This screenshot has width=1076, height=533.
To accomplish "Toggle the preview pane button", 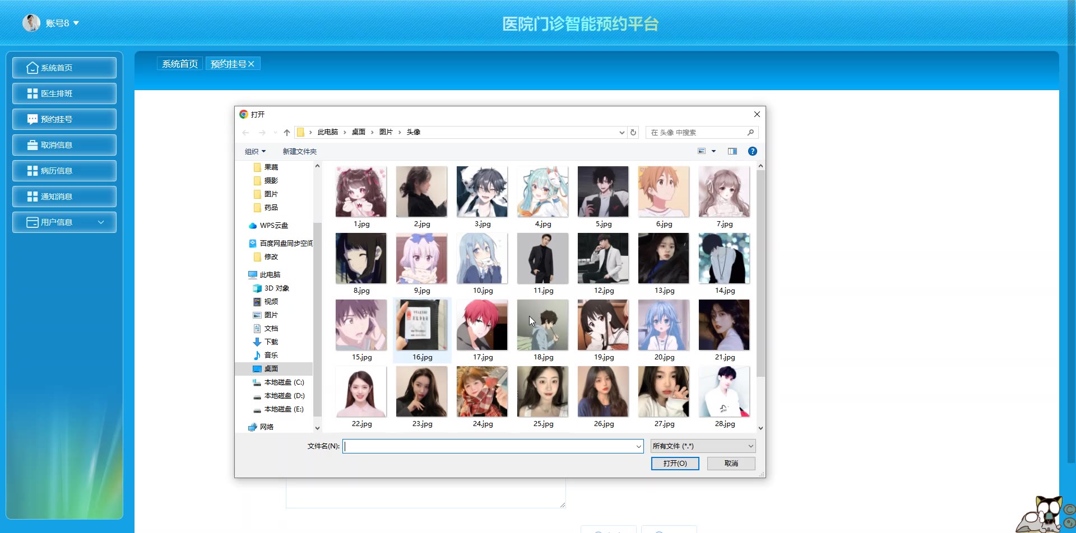I will [732, 151].
